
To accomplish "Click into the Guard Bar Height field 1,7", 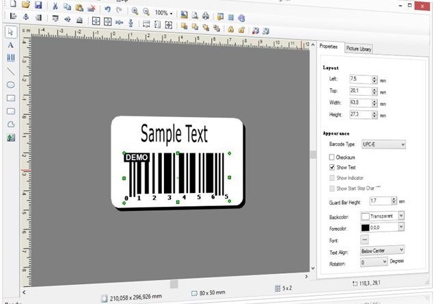I will pos(381,201).
